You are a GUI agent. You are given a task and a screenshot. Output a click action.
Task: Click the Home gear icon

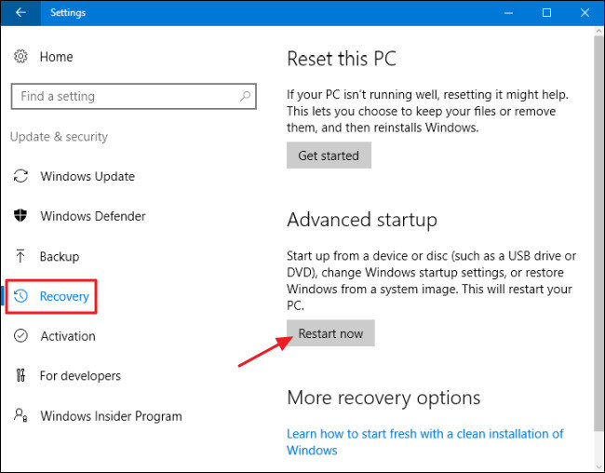pos(20,57)
